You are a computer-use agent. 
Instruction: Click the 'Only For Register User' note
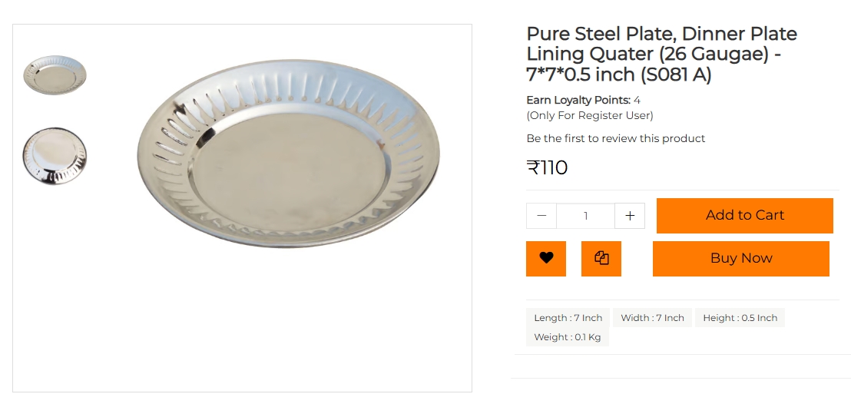[x=589, y=115]
